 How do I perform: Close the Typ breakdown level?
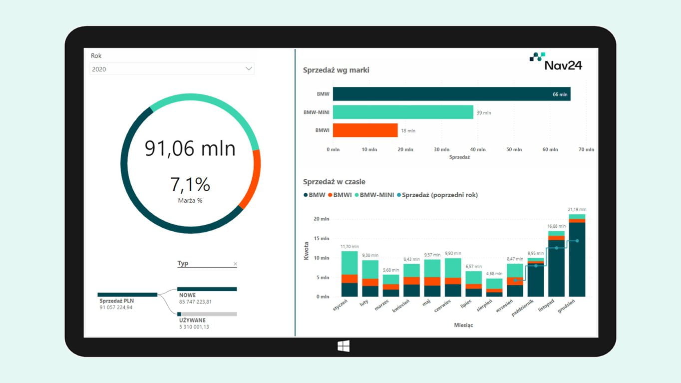coord(236,264)
